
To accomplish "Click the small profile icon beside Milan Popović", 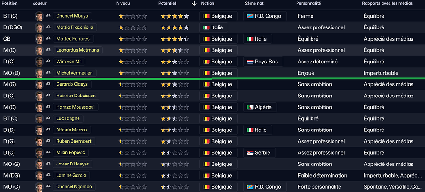I will 49,153.
